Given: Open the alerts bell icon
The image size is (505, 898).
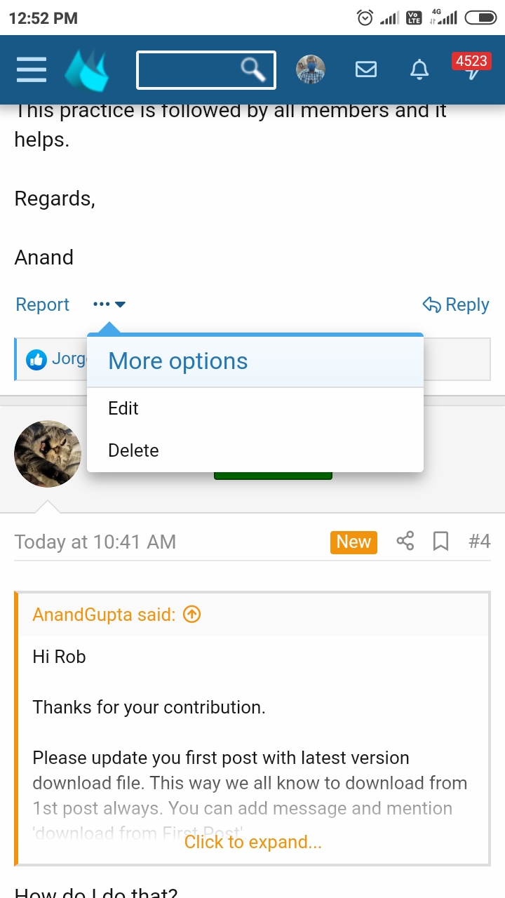Looking at the screenshot, I should tap(419, 69).
